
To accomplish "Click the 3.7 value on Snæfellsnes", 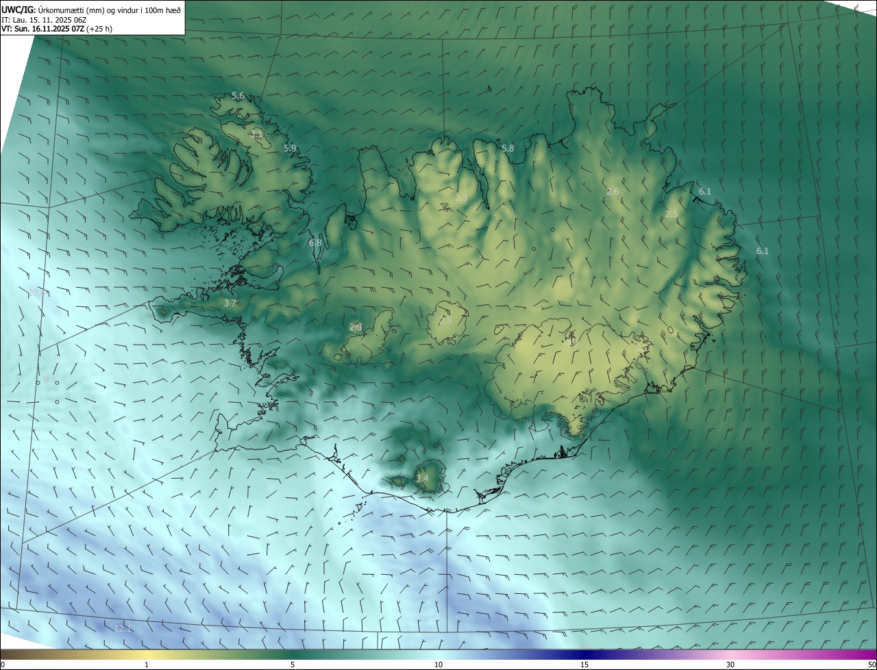I will pyautogui.click(x=230, y=303).
